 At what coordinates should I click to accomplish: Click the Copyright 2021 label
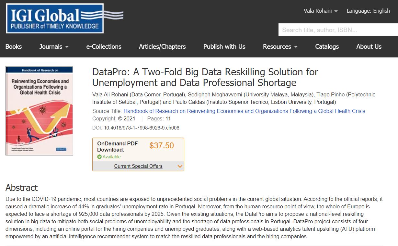click(114, 118)
